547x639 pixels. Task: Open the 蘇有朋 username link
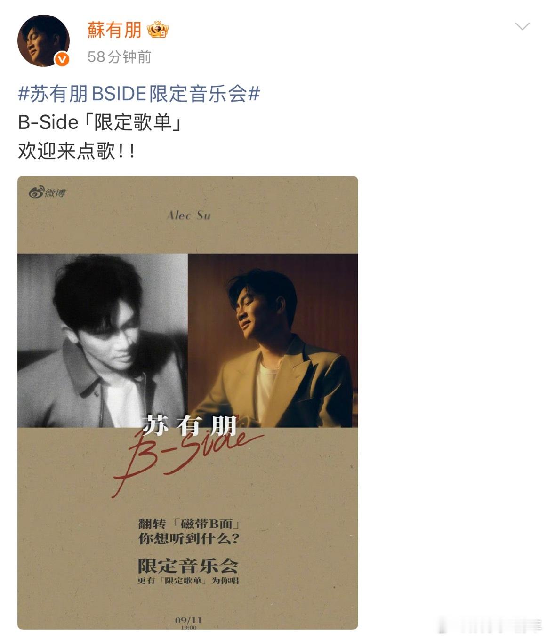[x=114, y=30]
